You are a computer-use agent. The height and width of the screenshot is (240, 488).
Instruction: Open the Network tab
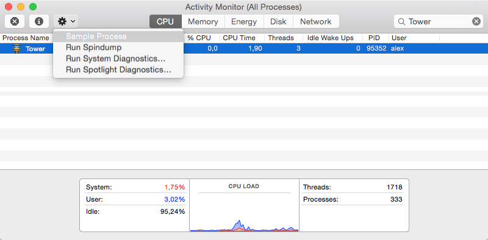pyautogui.click(x=316, y=21)
